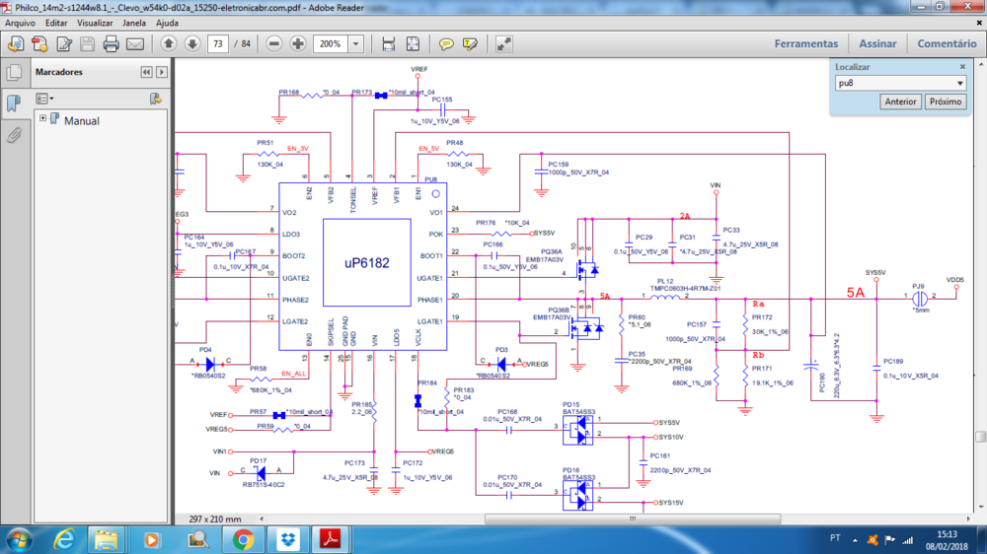
Task: Switch to read mode view
Action: coord(504,44)
